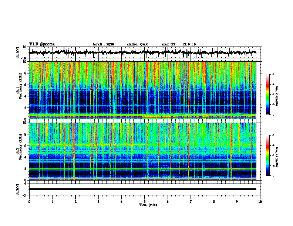Click the "8" kHz tick on ch.1 spectrogram axis

point(26,73)
